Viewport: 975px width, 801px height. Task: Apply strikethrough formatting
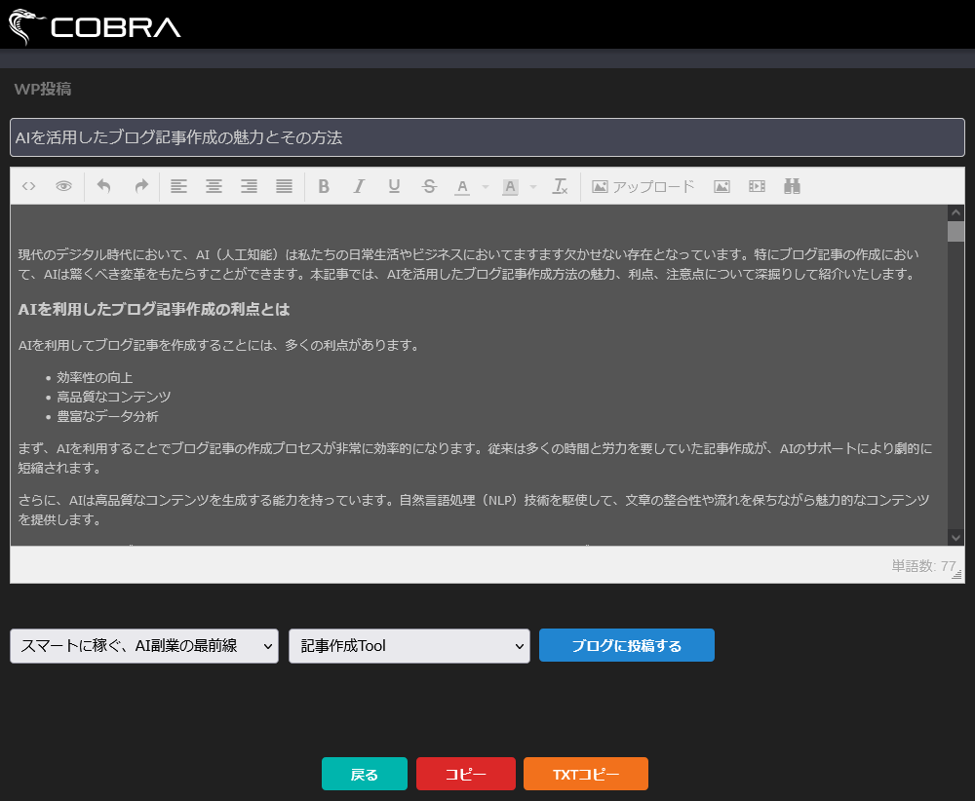429,186
